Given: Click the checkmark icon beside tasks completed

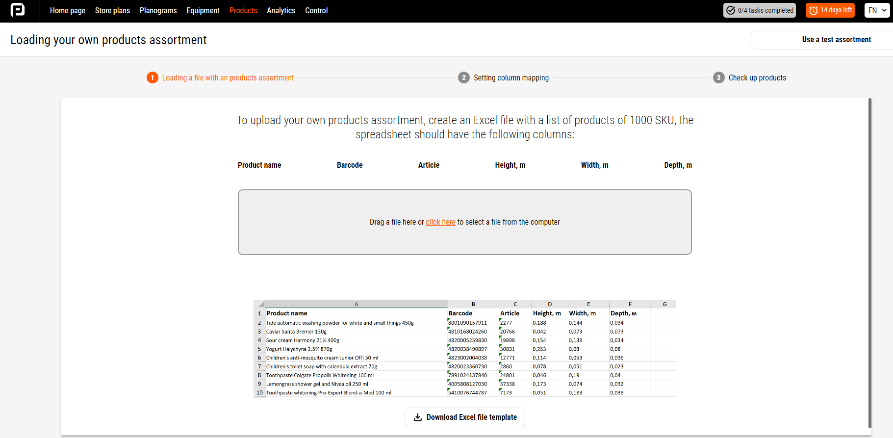Looking at the screenshot, I should [731, 10].
